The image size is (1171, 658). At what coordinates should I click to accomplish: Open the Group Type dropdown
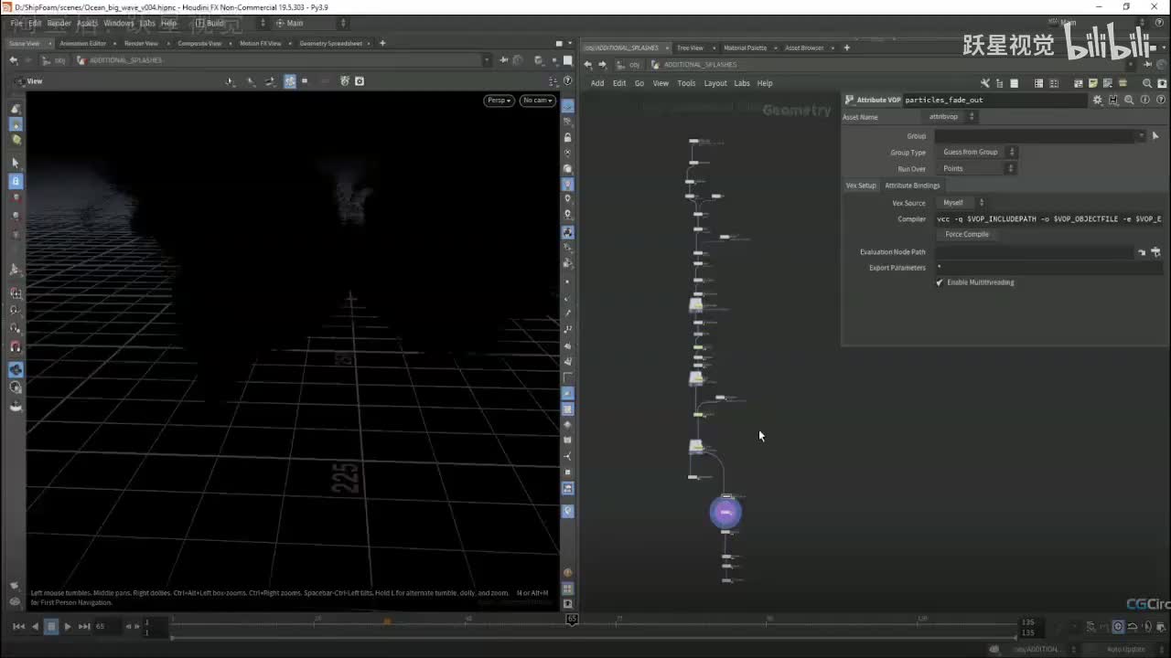point(976,152)
